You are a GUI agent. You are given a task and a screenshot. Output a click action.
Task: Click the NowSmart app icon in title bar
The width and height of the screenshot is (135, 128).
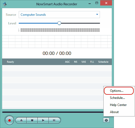click(5, 4)
